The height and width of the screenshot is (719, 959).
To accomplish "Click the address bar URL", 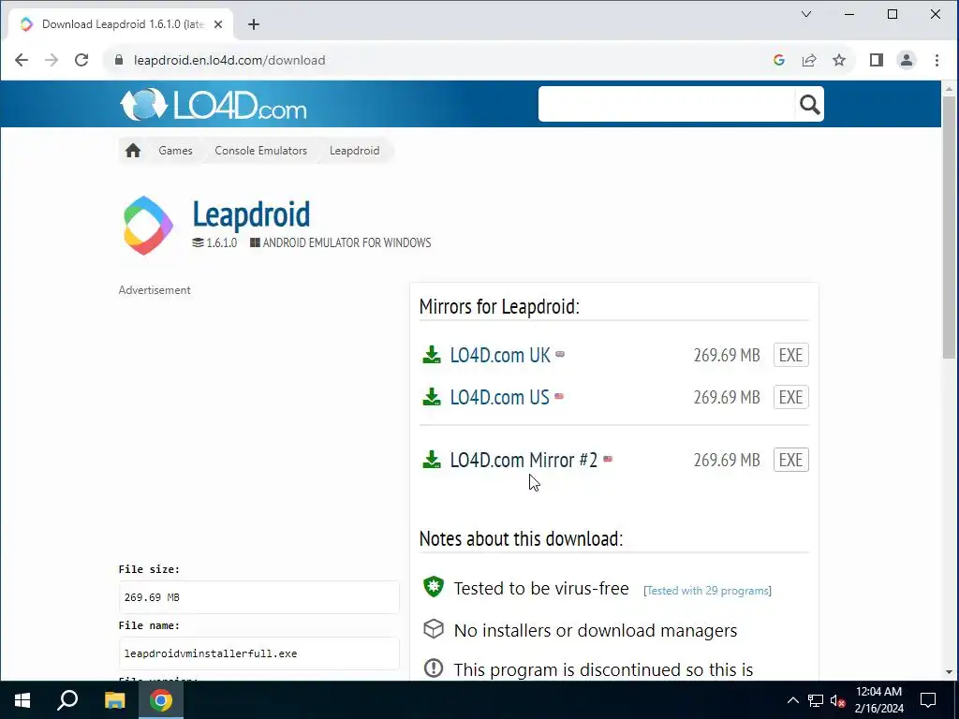I will click(229, 60).
